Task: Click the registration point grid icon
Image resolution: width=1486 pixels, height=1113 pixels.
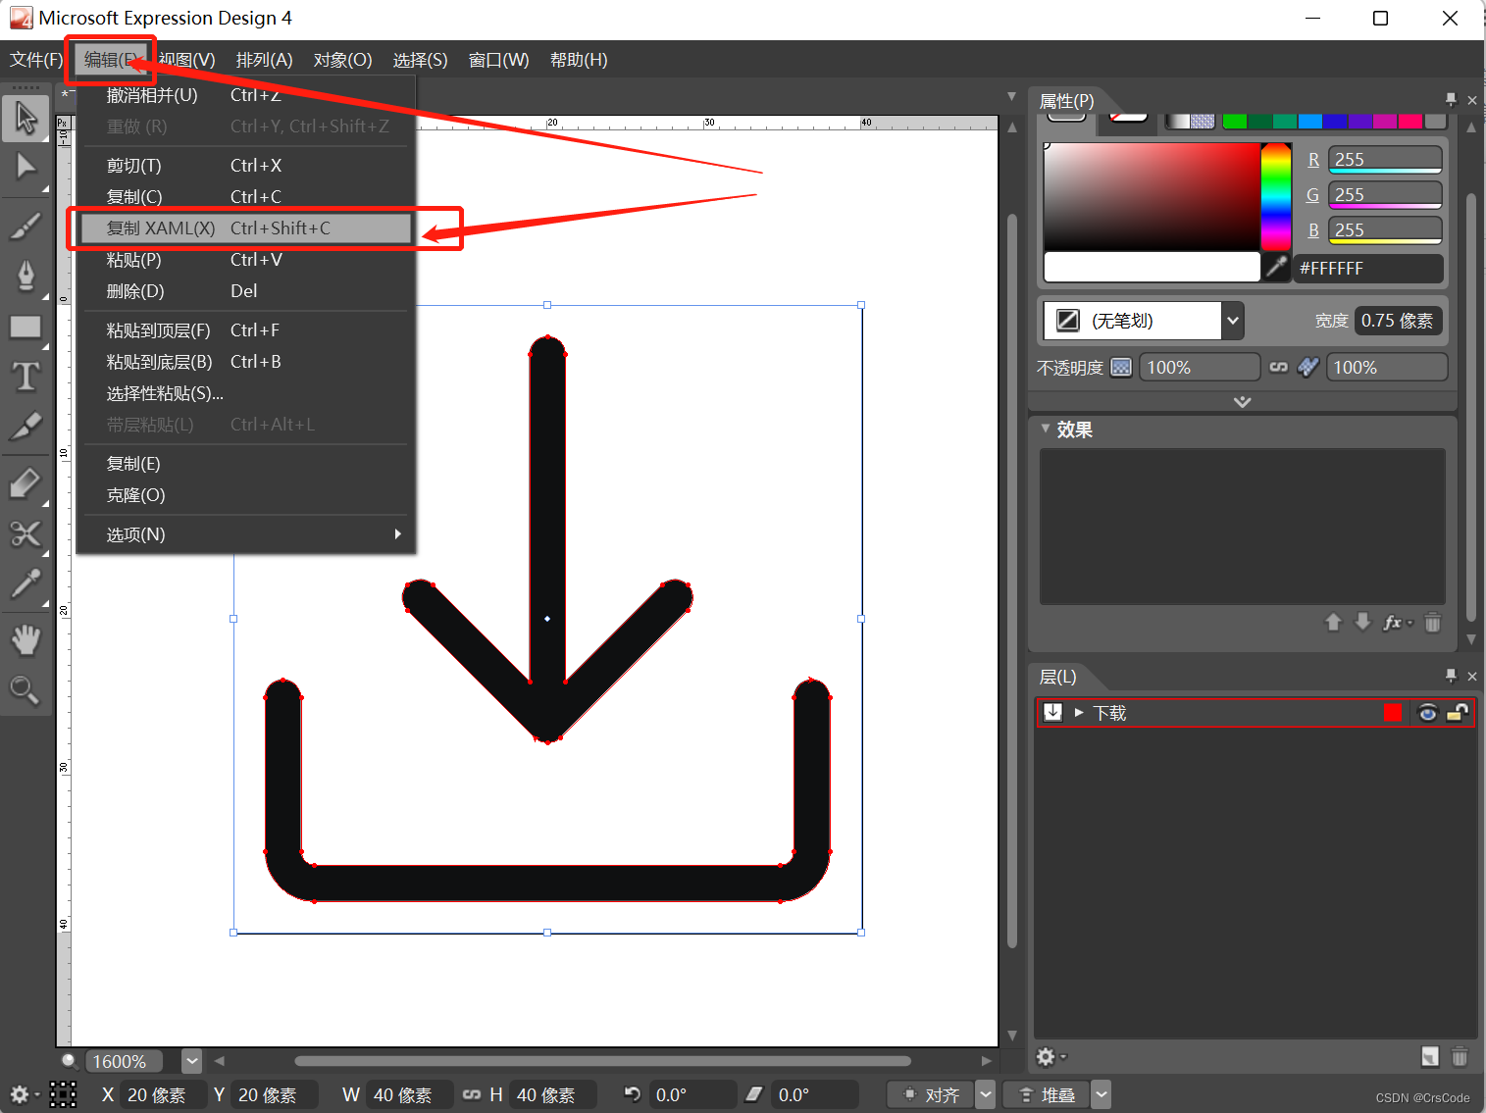Action: 63,1094
